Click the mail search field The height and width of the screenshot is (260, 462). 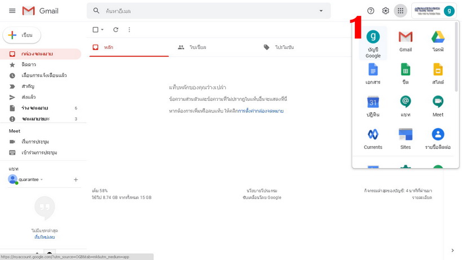coord(208,11)
